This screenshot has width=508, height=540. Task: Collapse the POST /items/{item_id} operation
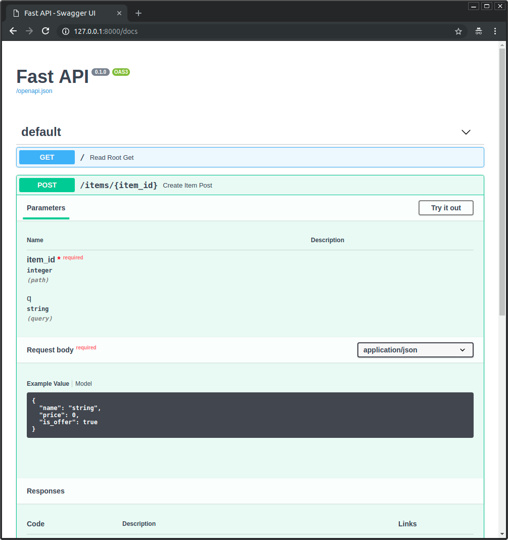click(250, 185)
